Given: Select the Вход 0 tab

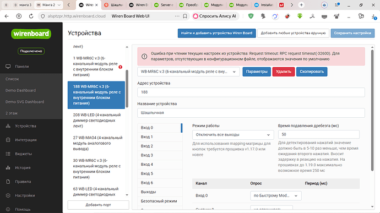Looking at the screenshot, I should coord(160,128).
